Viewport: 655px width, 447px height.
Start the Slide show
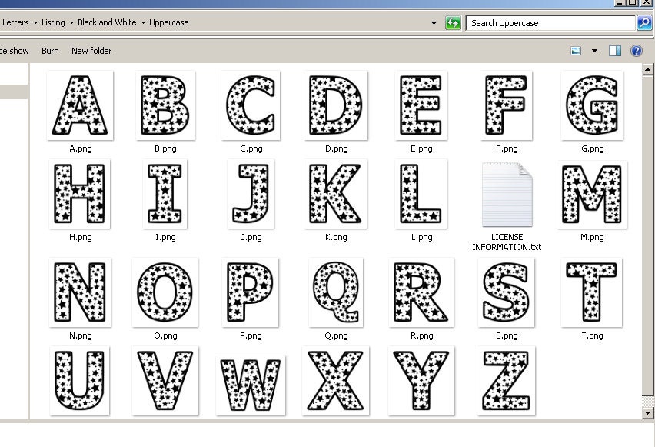point(13,50)
